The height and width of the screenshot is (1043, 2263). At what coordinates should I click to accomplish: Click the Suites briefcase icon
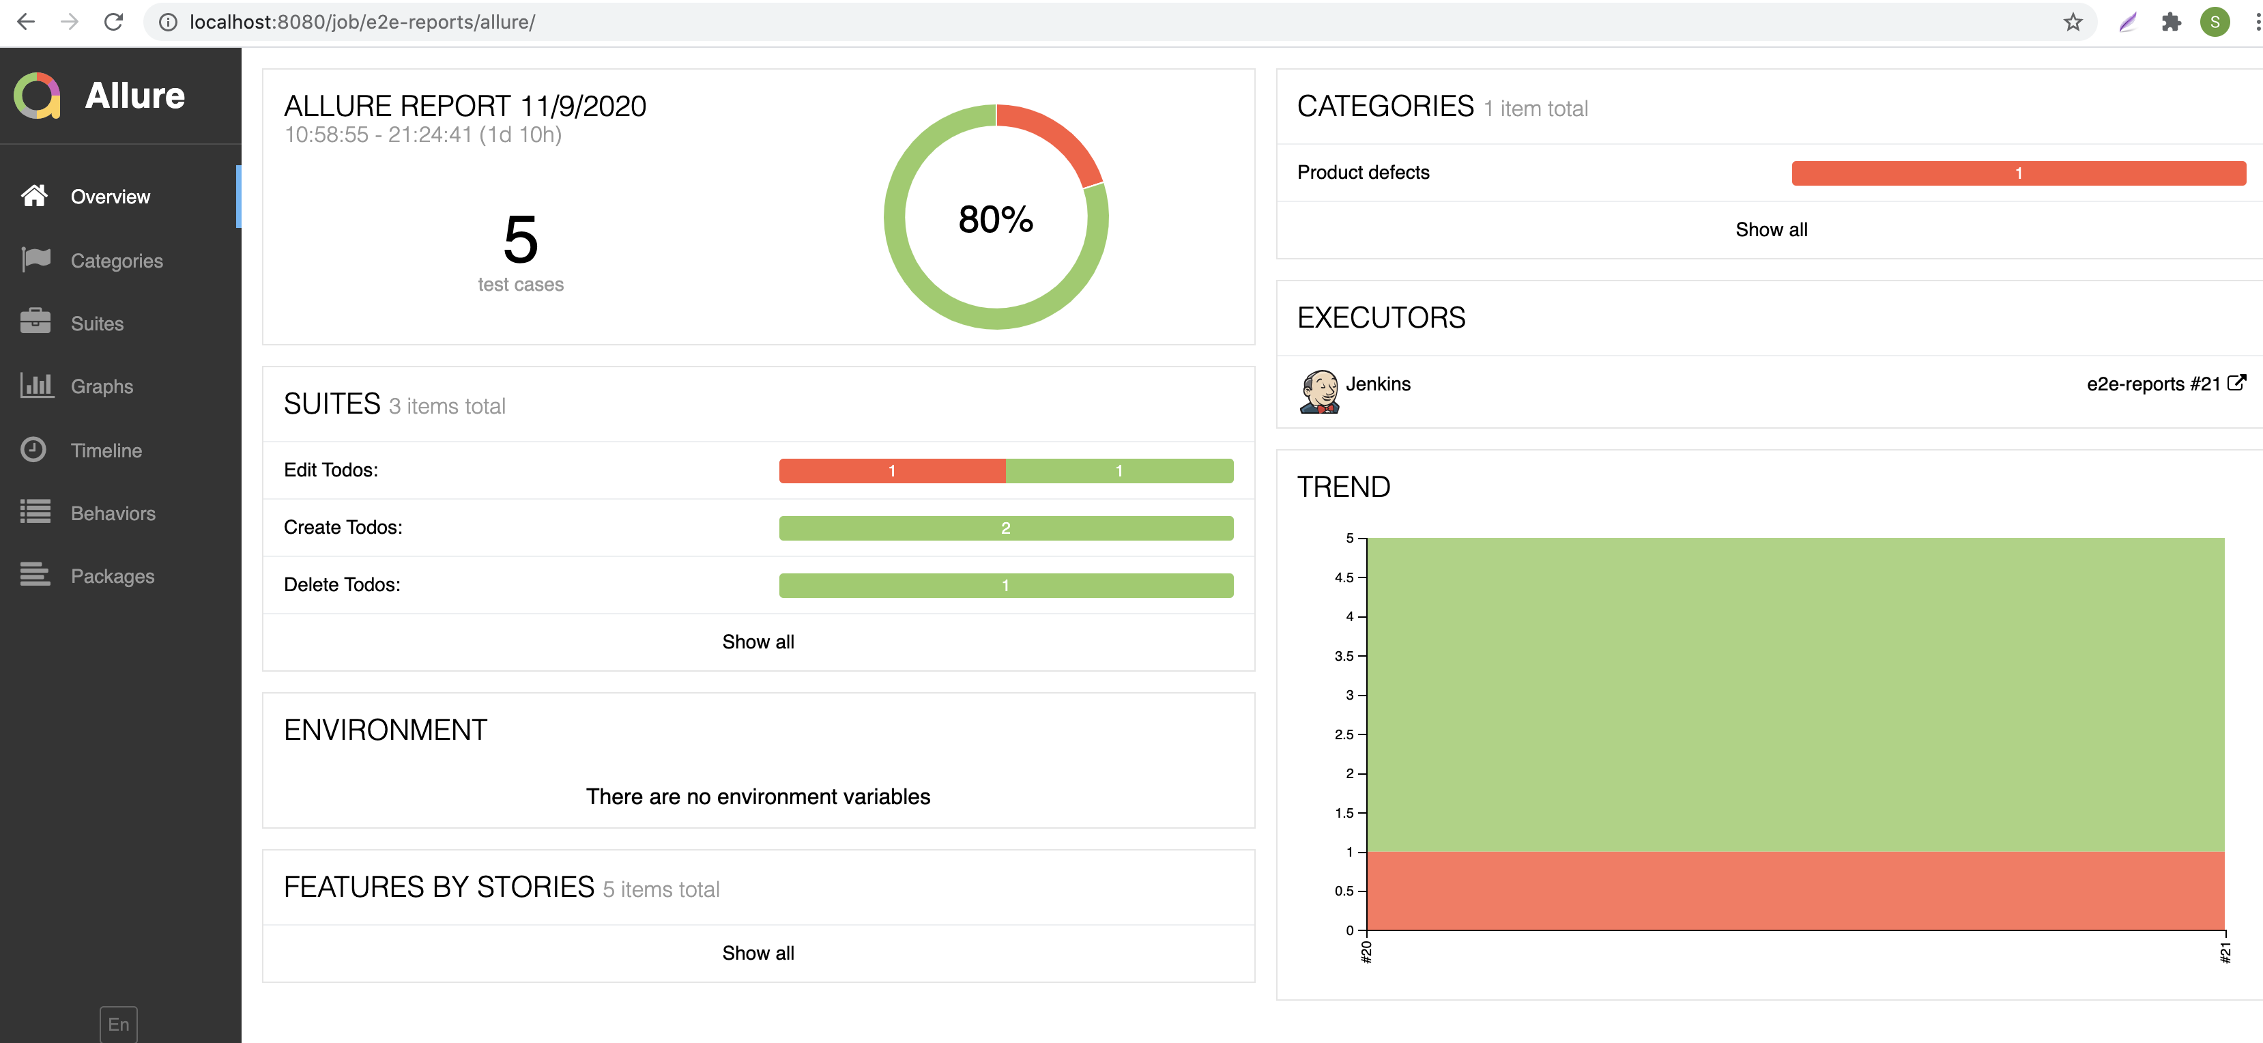35,322
